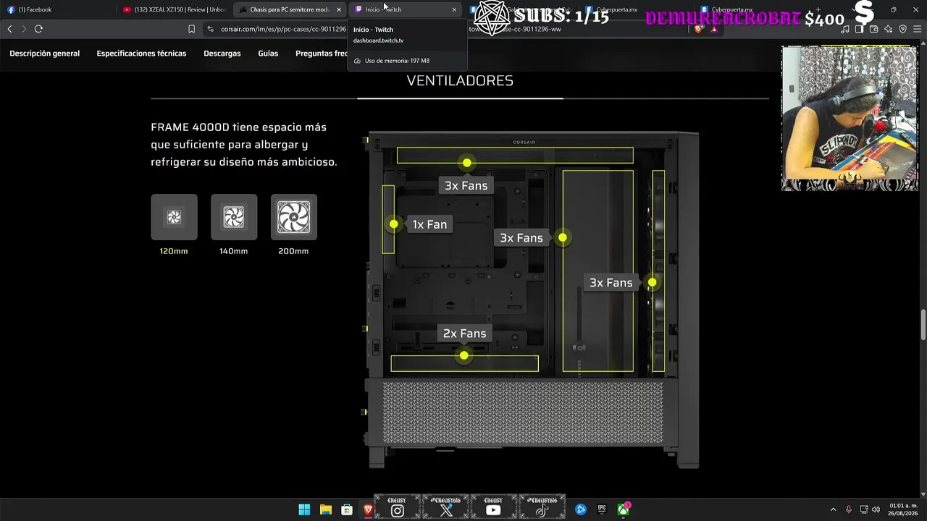Open the Windows Start menu
The image size is (927, 521).
click(x=304, y=509)
